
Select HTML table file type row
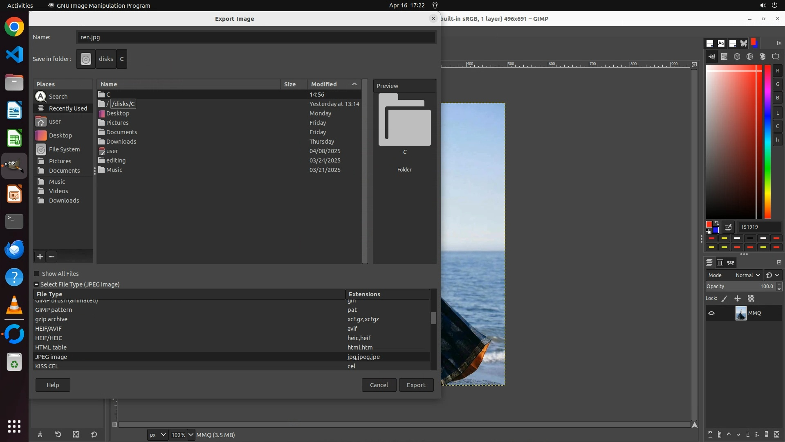[51, 347]
